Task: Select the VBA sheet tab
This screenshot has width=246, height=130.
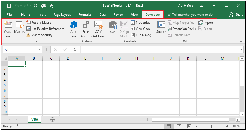Action: 35,119
